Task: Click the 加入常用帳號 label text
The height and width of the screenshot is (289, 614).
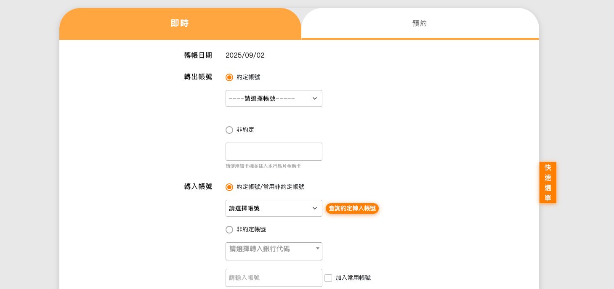Action: (x=353, y=278)
